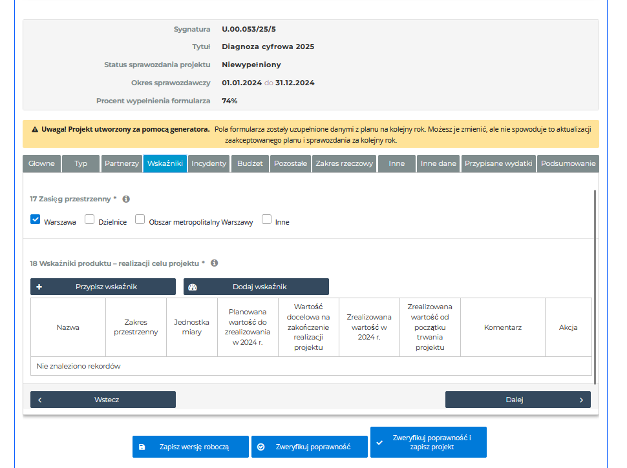Open the Partnerzy tab
Viewport: 627px width, 468px height.
tap(122, 163)
